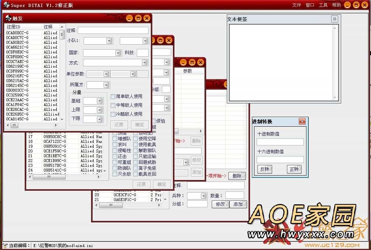Expand the 兵种 dropdown
The width and height of the screenshot is (371, 250).
point(204,196)
